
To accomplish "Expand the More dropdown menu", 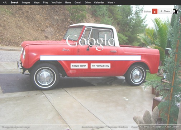I will (111, 2).
